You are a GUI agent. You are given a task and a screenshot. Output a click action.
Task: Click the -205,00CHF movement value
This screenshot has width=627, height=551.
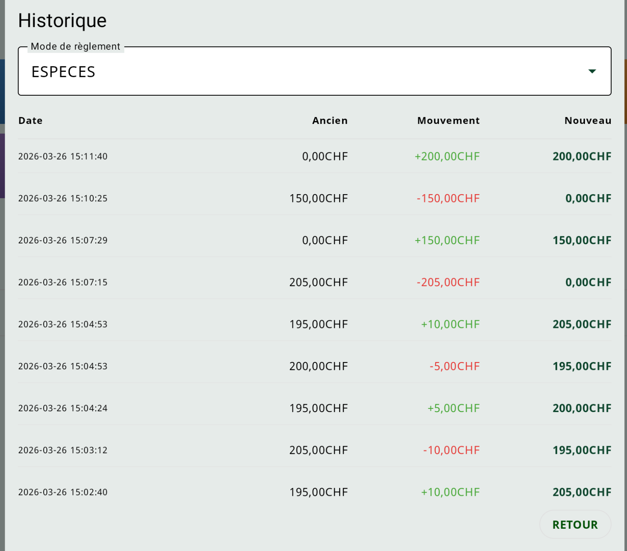[x=448, y=282]
